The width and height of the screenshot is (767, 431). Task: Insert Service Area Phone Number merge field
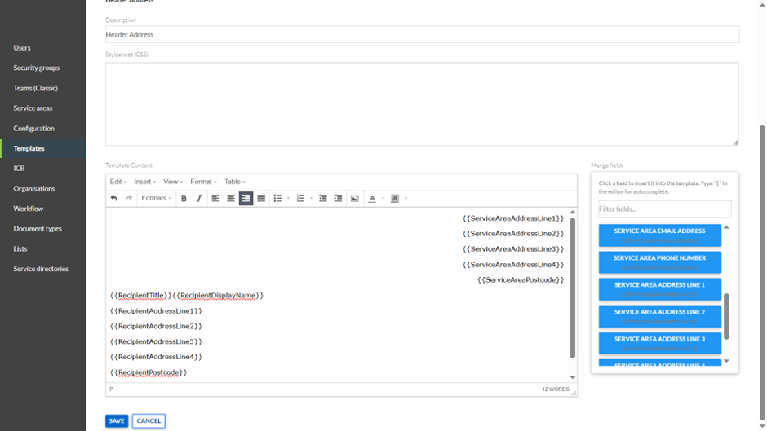tap(659, 262)
